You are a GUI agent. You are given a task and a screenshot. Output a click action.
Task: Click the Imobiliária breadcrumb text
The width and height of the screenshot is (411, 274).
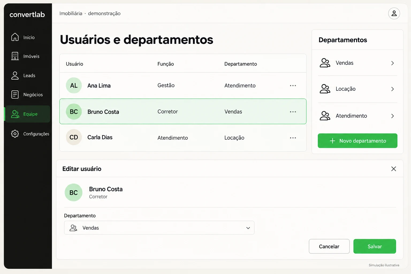[x=71, y=13]
